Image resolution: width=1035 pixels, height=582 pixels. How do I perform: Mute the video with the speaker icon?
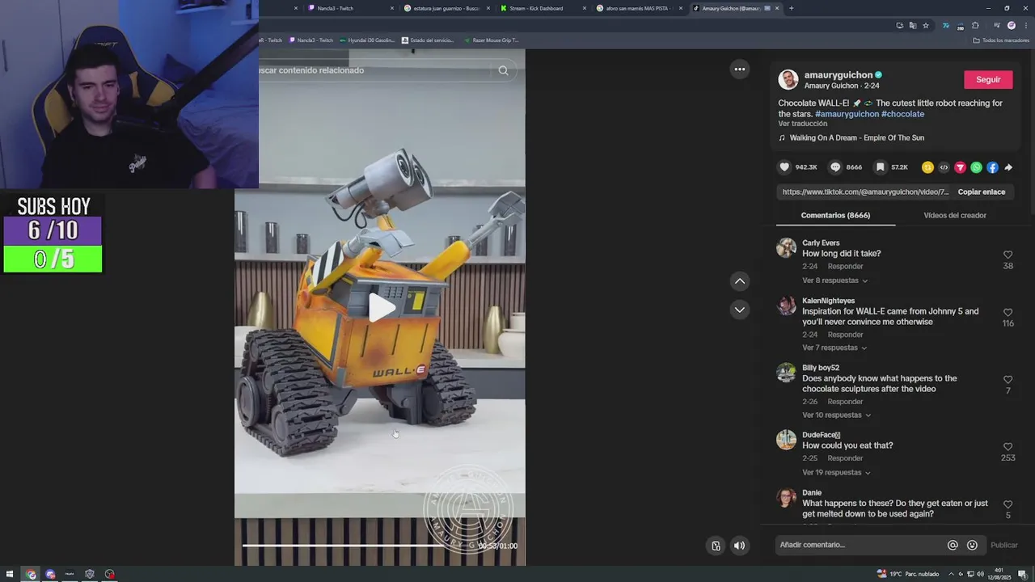click(739, 546)
